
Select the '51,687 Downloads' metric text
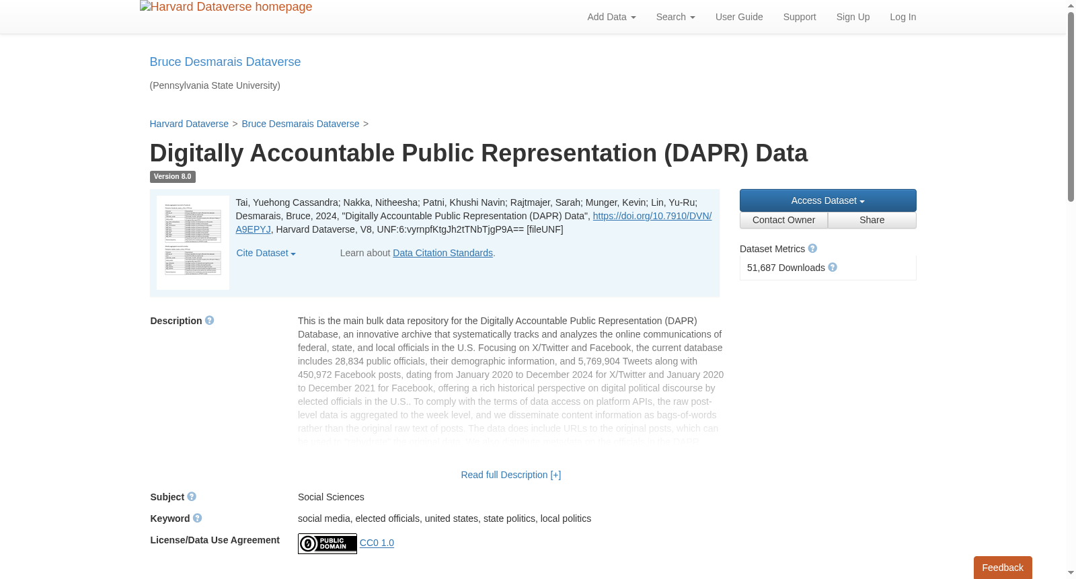(786, 268)
